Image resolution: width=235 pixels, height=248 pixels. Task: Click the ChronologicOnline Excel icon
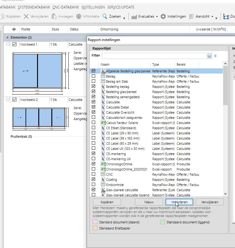pyautogui.click(x=103, y=164)
